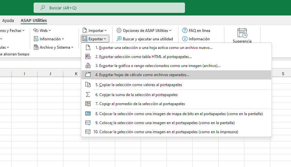Click the Buscar y ejecutar magnifier icon
The width and height of the screenshot is (291, 167).
pos(119,39)
